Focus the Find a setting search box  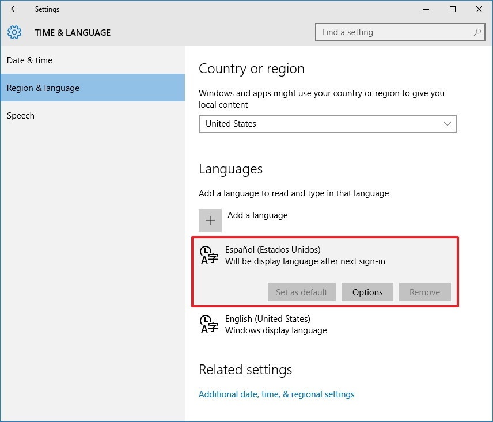(400, 32)
